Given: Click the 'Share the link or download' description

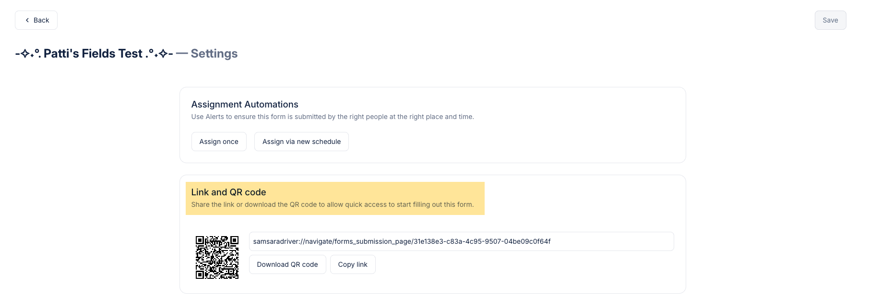Looking at the screenshot, I should pyautogui.click(x=332, y=204).
